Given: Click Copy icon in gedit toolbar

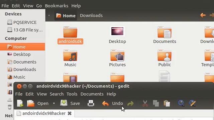Looking at the screenshot, I should point(156,103).
